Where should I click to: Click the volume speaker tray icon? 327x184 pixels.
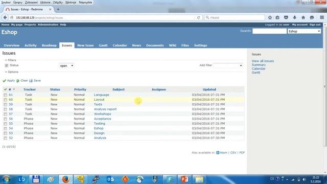coord(305,179)
